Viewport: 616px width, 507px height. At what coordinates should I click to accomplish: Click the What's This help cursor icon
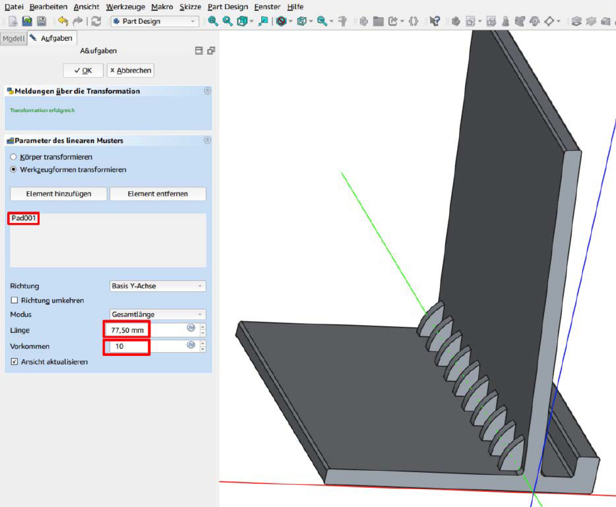click(435, 21)
